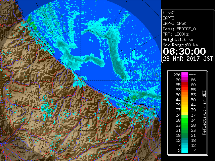
Task: Click the 'Max Range:80 km' text
Action: (x=180, y=45)
